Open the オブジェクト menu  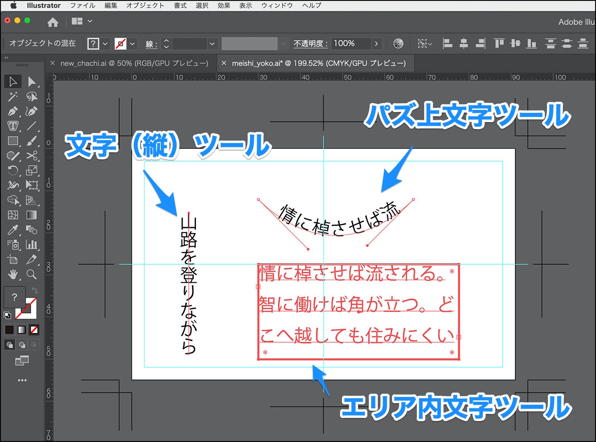coord(145,6)
